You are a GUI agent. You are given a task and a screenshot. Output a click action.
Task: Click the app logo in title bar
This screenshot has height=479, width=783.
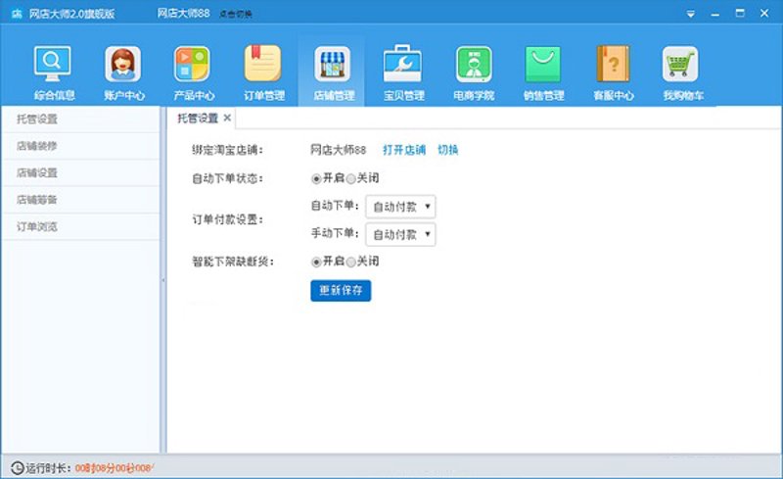coord(17,14)
